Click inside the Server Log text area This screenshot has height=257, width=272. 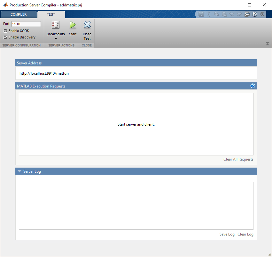(136, 206)
